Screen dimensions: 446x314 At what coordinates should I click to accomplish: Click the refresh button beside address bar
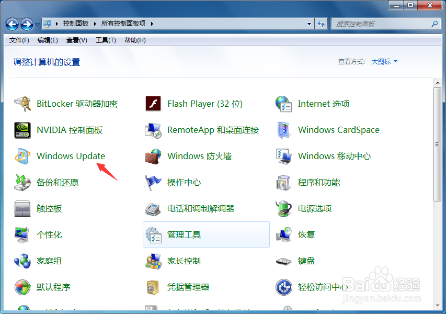point(321,24)
